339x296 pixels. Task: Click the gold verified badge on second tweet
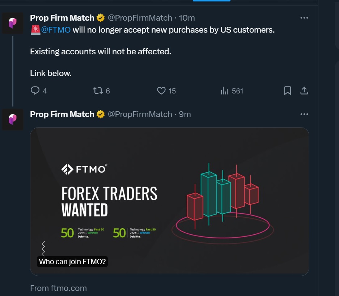coord(101,114)
